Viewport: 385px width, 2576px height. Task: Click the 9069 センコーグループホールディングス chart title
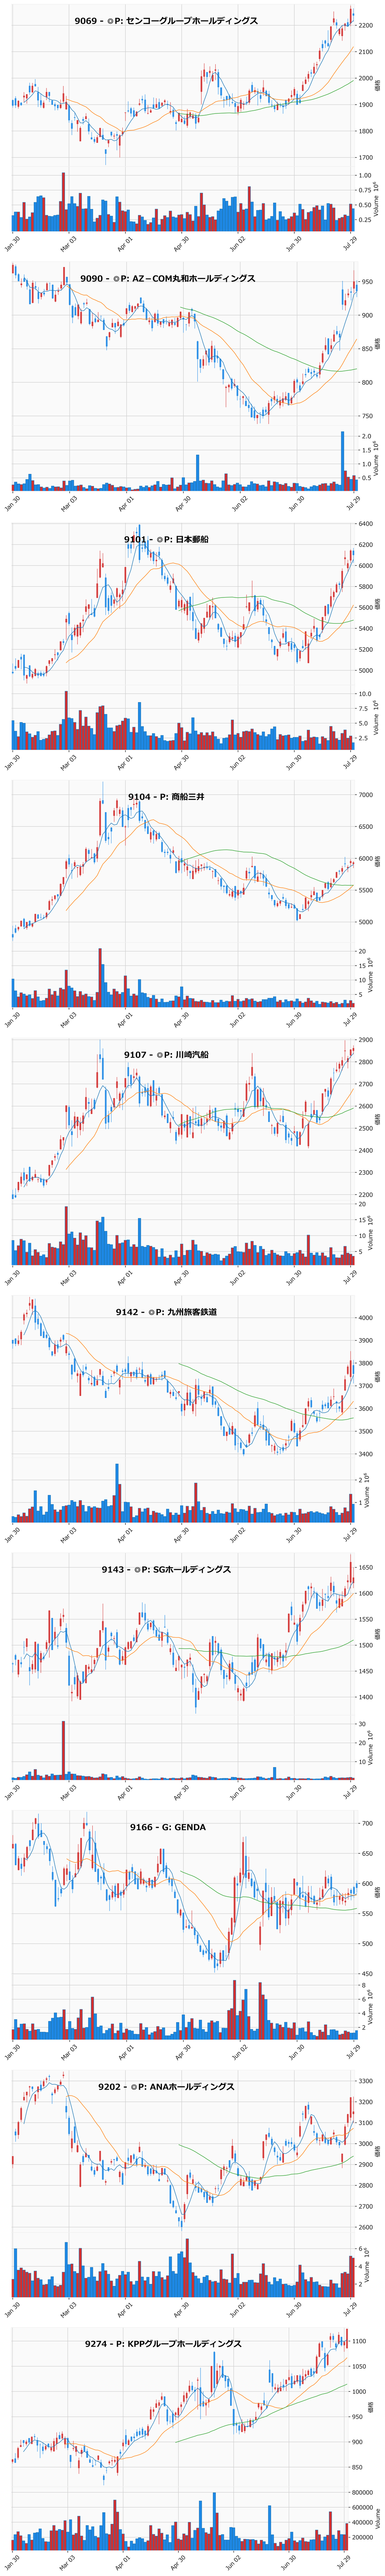tap(166, 21)
